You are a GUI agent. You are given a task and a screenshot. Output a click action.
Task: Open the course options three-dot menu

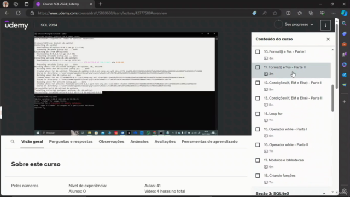[x=325, y=25]
